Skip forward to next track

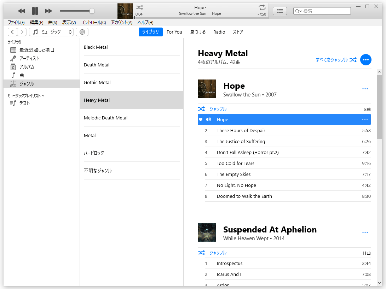[x=48, y=11]
